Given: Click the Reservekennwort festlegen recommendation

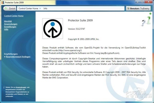Looking at the screenshot, I should click(x=18, y=57).
